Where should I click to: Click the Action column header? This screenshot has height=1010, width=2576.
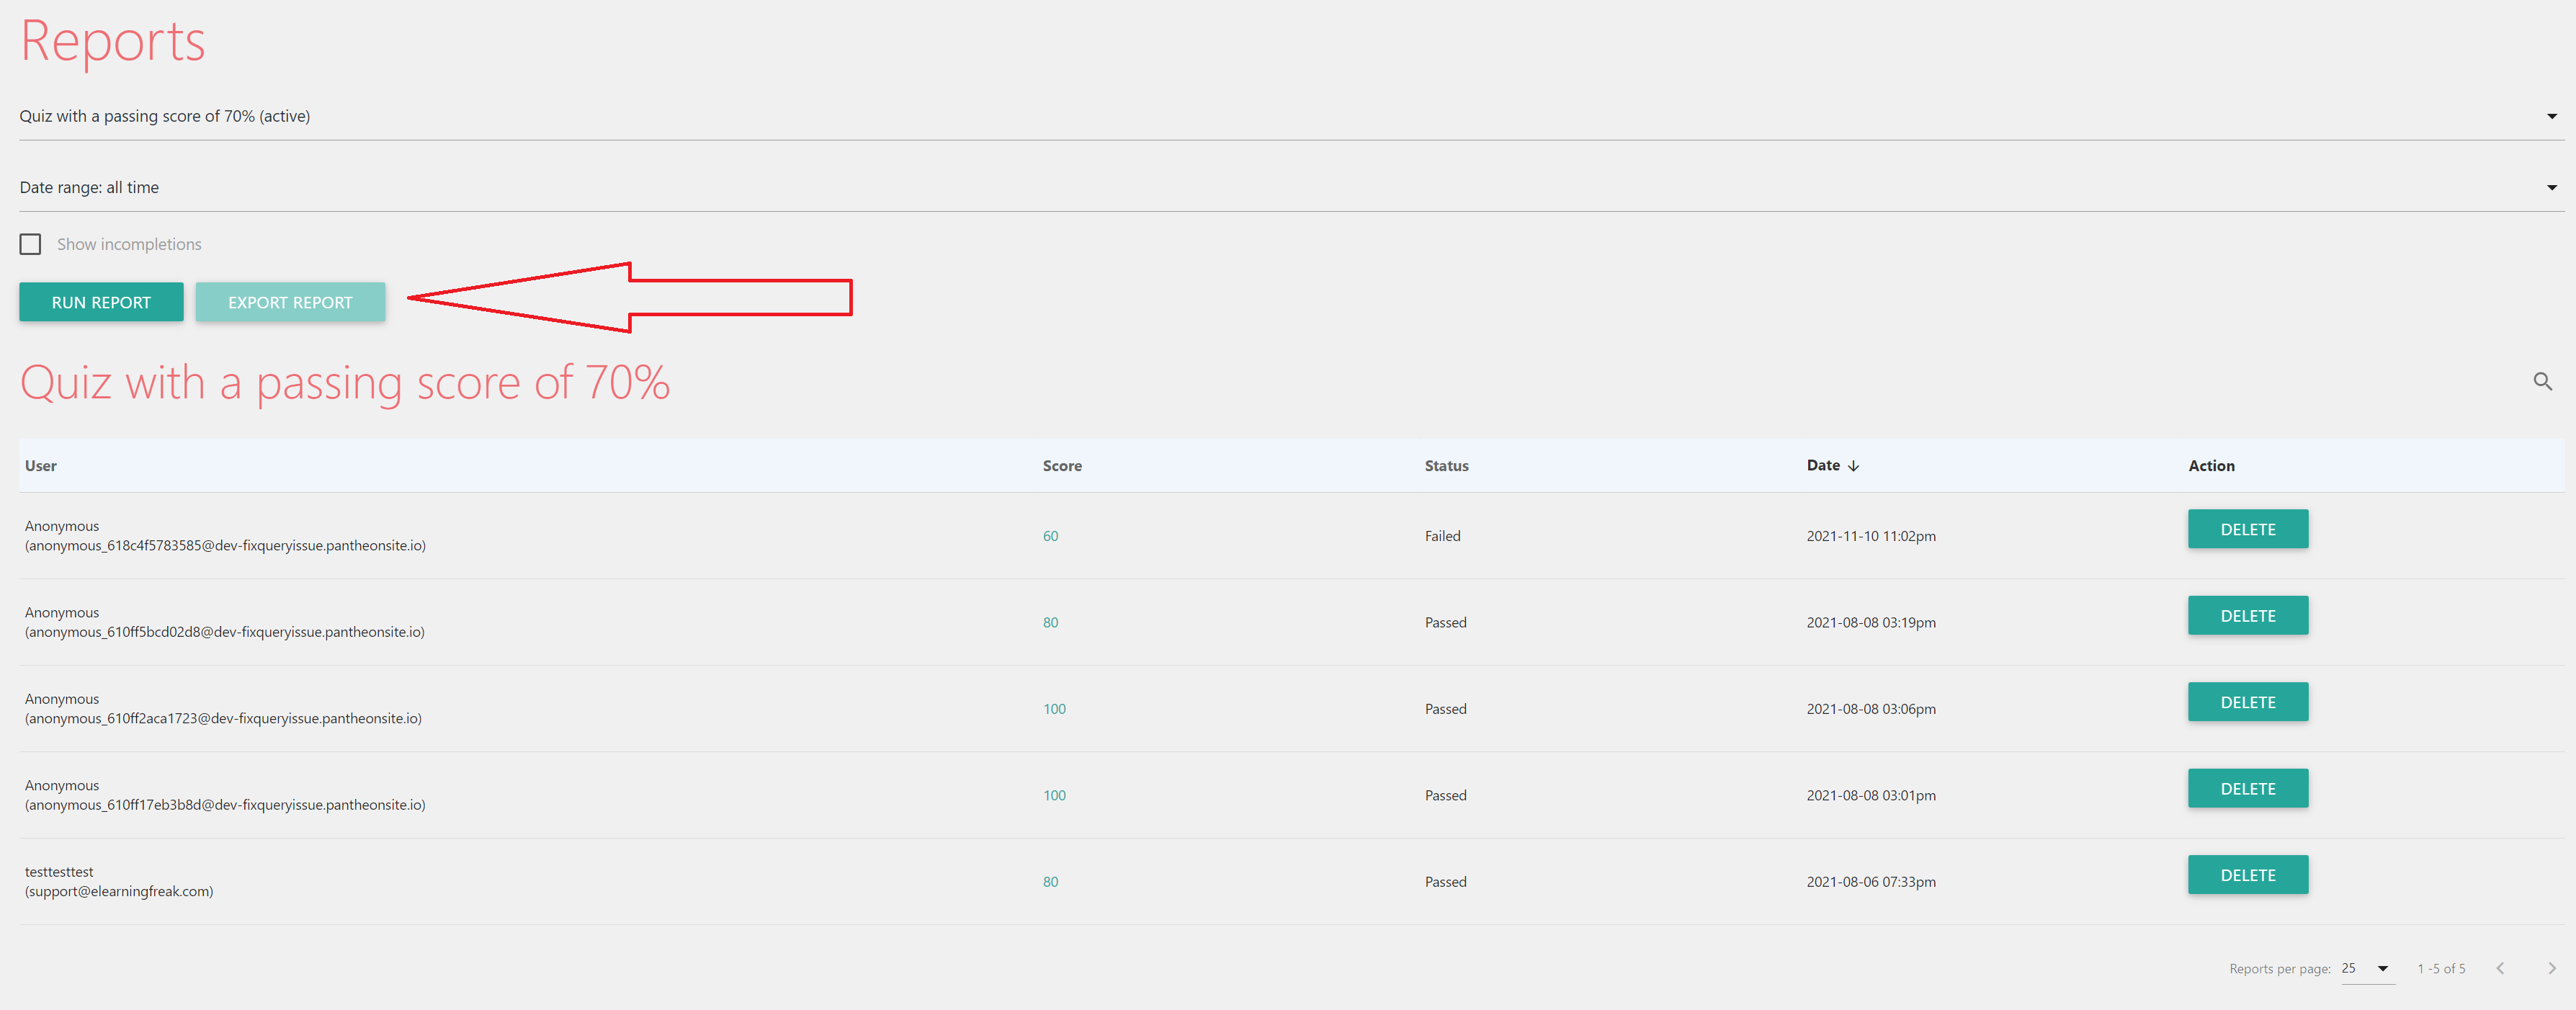[2211, 466]
